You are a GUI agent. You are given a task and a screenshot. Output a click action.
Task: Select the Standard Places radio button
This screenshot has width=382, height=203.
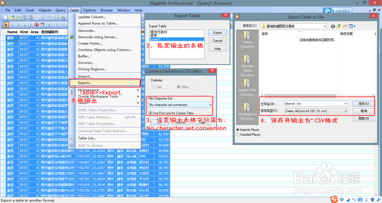pos(238,134)
